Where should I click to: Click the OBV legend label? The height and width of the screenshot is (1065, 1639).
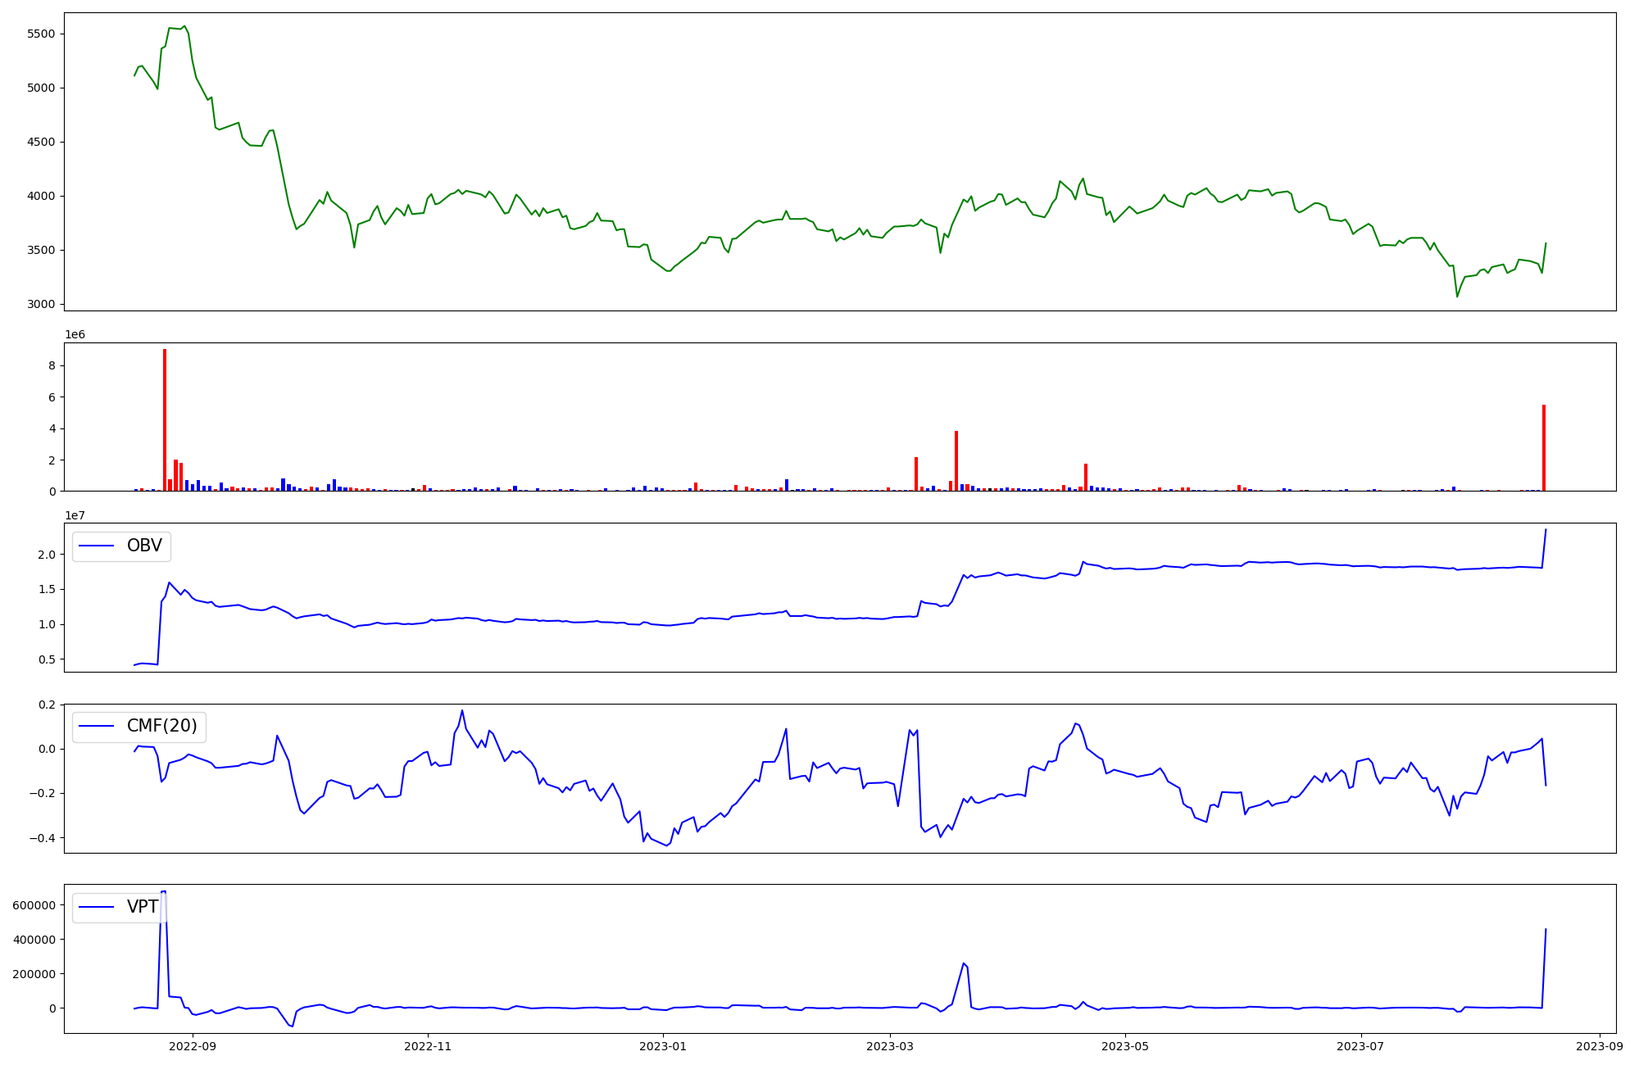coord(144,546)
